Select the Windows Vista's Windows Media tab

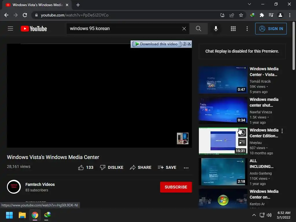click(37, 5)
